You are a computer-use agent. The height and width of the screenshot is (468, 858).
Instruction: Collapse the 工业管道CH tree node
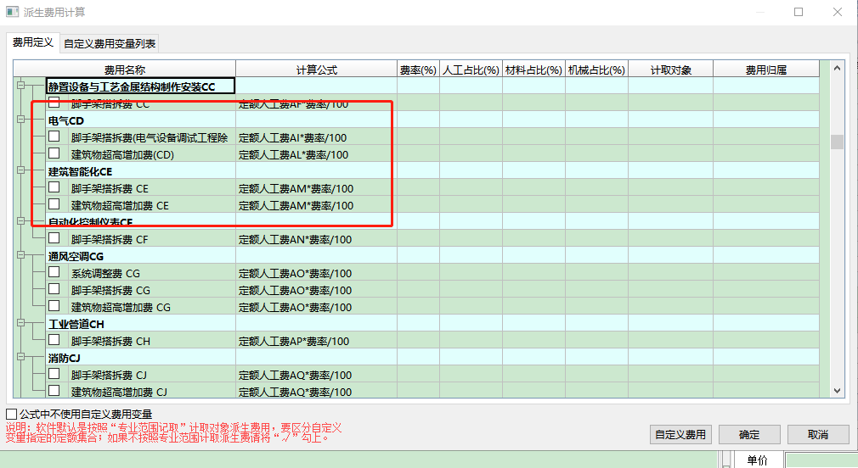pos(20,322)
